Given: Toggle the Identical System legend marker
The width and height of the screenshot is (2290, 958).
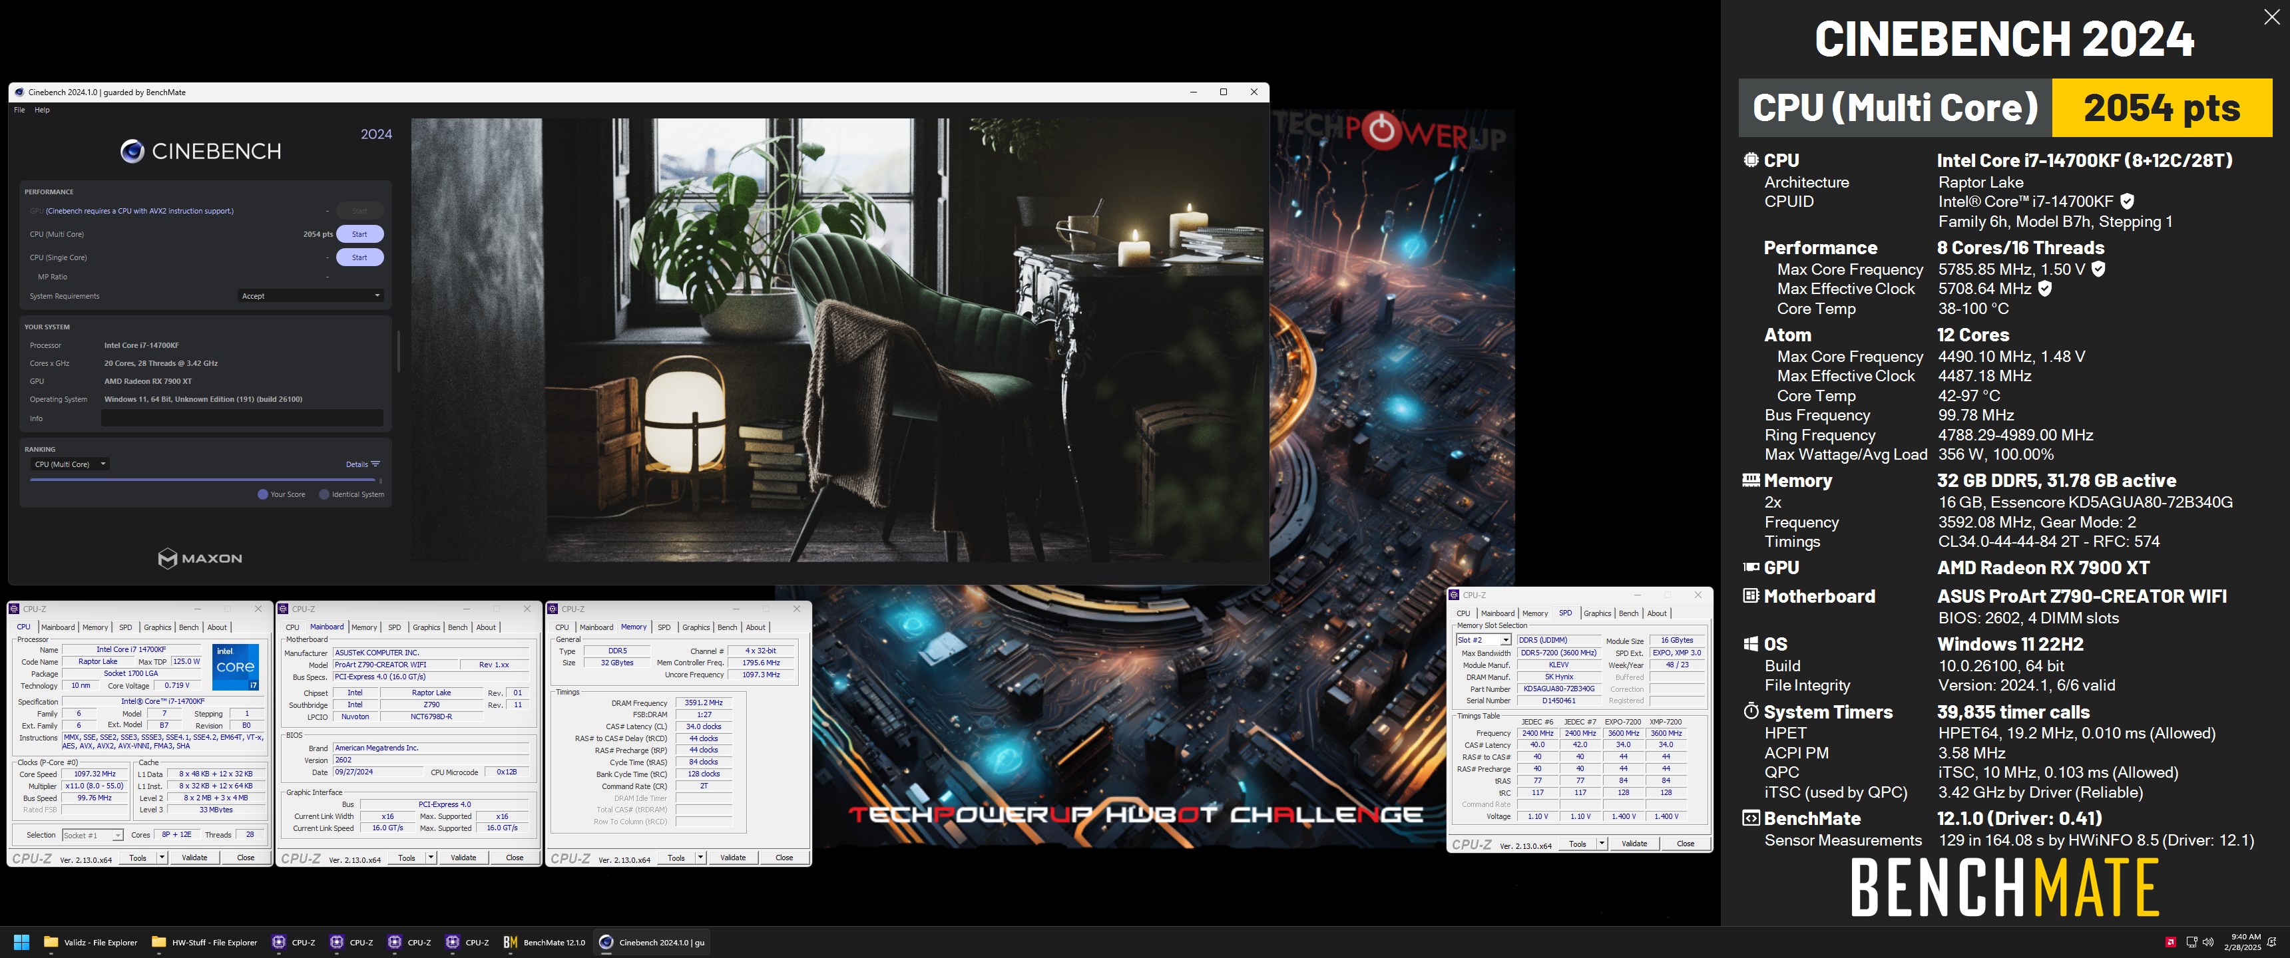Looking at the screenshot, I should (324, 494).
